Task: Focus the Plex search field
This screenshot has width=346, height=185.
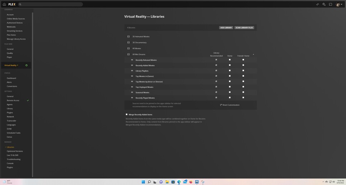Action: coord(50,4)
